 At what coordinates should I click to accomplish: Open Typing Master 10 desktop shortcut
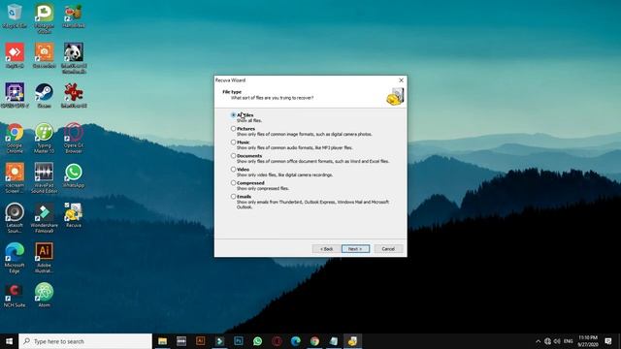pyautogui.click(x=44, y=138)
